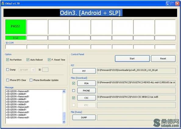Click the Message log scroll down arrow
Screen dimensions: 181x129
click(64, 122)
